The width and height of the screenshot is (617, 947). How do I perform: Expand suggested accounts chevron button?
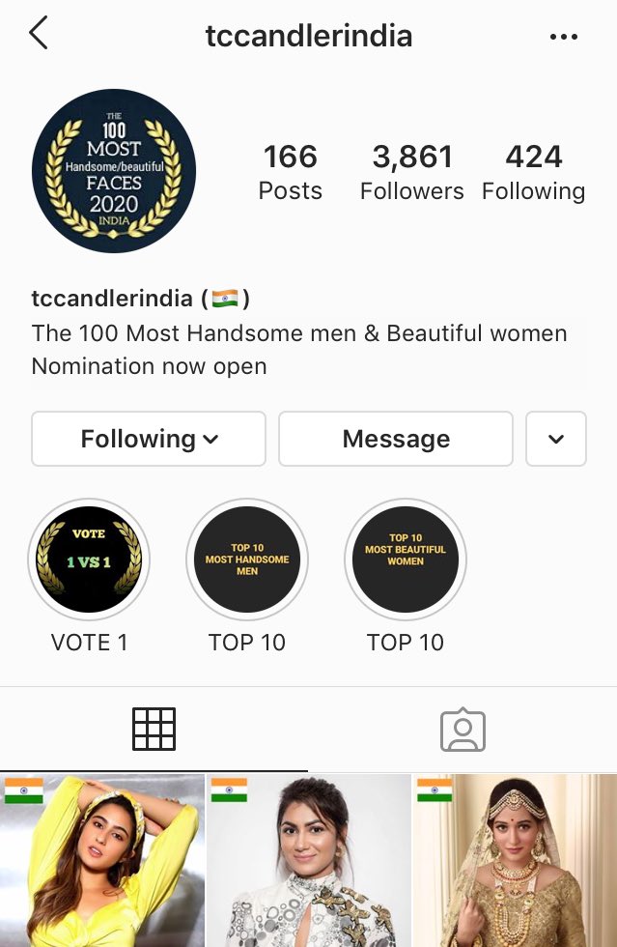click(556, 439)
